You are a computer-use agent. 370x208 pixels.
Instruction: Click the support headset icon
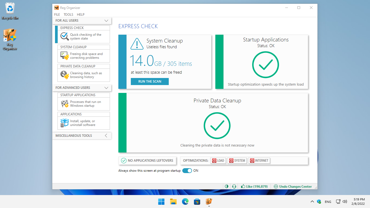(x=234, y=186)
